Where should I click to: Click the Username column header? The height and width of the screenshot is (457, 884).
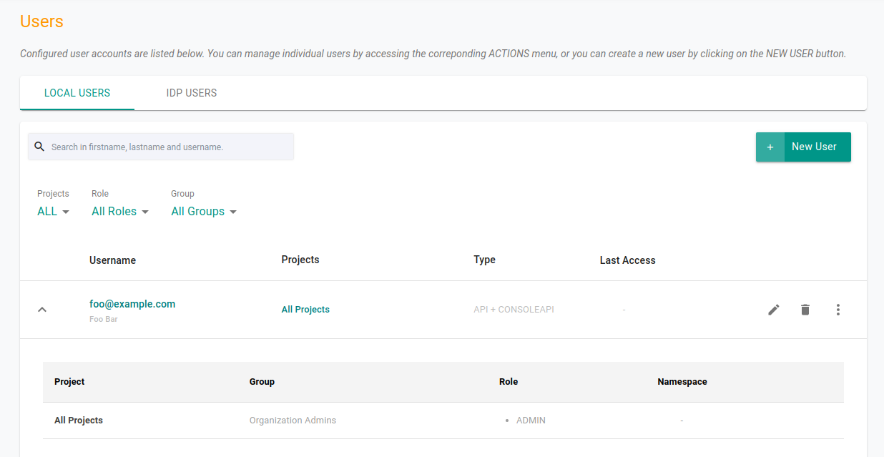[x=112, y=260]
